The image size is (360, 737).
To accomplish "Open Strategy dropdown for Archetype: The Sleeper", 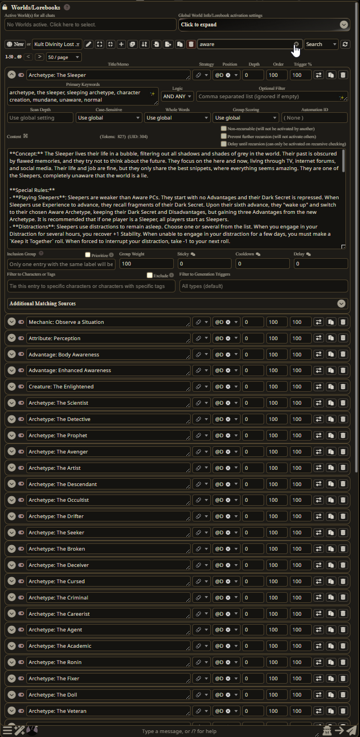I will pyautogui.click(x=202, y=75).
